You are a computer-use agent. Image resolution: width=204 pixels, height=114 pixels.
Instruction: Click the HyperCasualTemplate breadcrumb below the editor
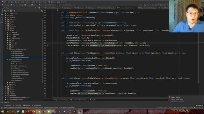(x=61, y=100)
